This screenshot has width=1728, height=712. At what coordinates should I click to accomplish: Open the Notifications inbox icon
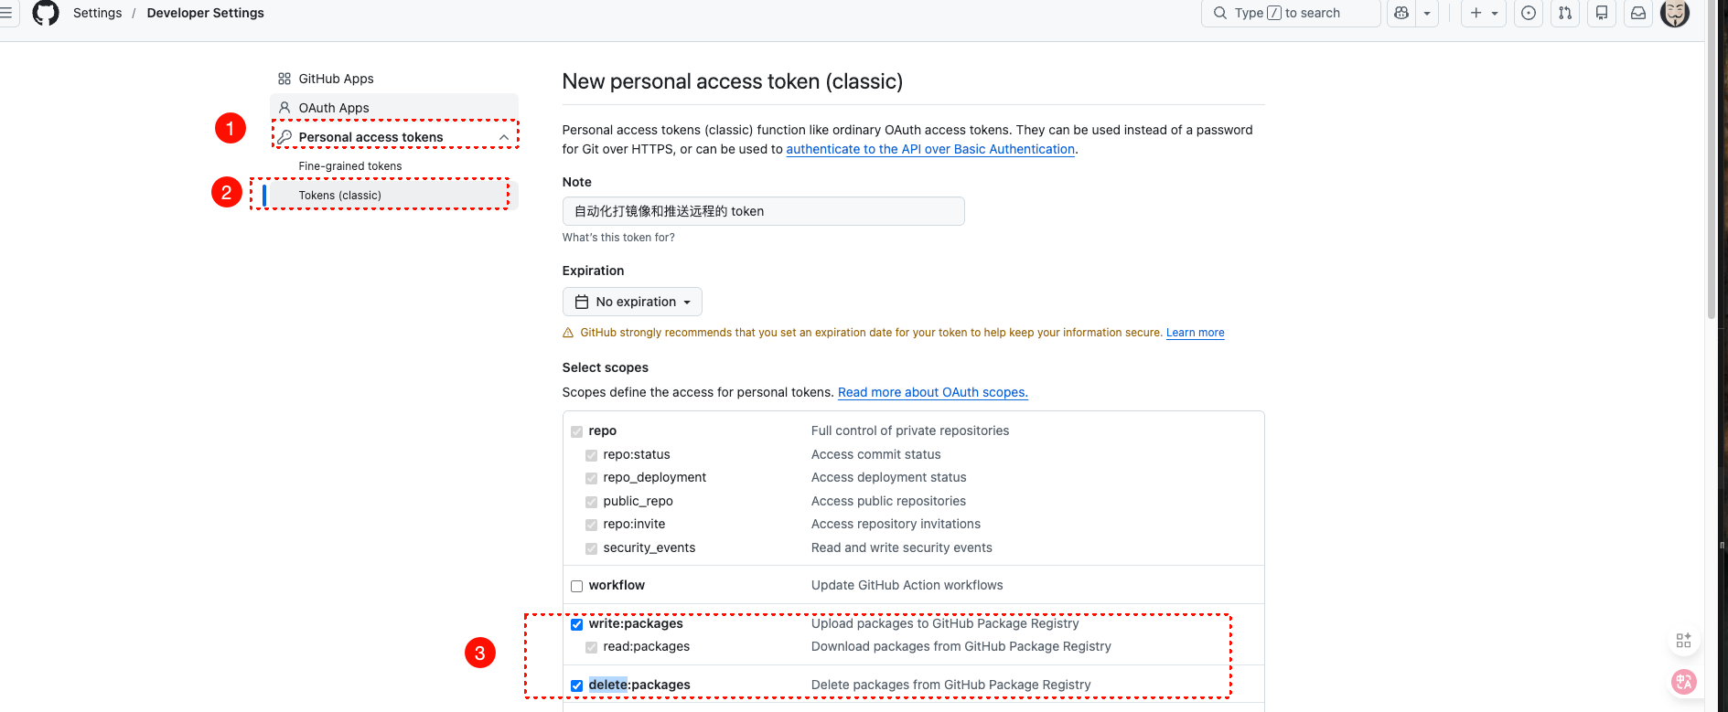[1638, 13]
